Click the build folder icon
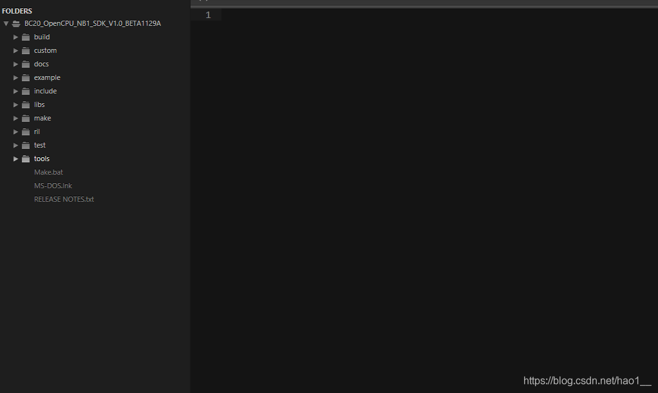 [x=26, y=37]
